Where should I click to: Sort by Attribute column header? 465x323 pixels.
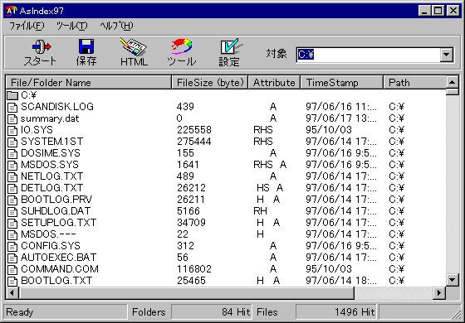pos(274,83)
